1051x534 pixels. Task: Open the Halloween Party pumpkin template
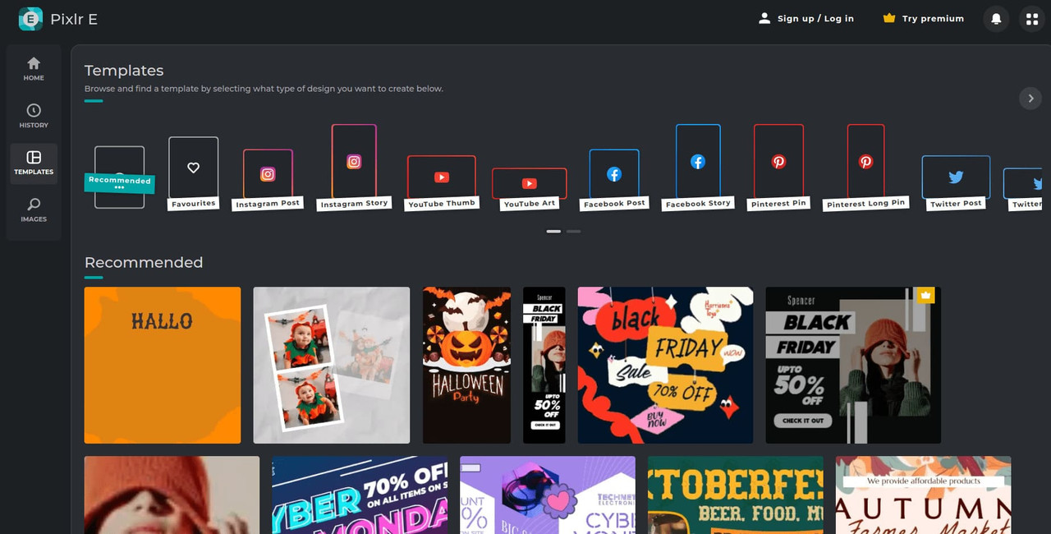pyautogui.click(x=467, y=365)
